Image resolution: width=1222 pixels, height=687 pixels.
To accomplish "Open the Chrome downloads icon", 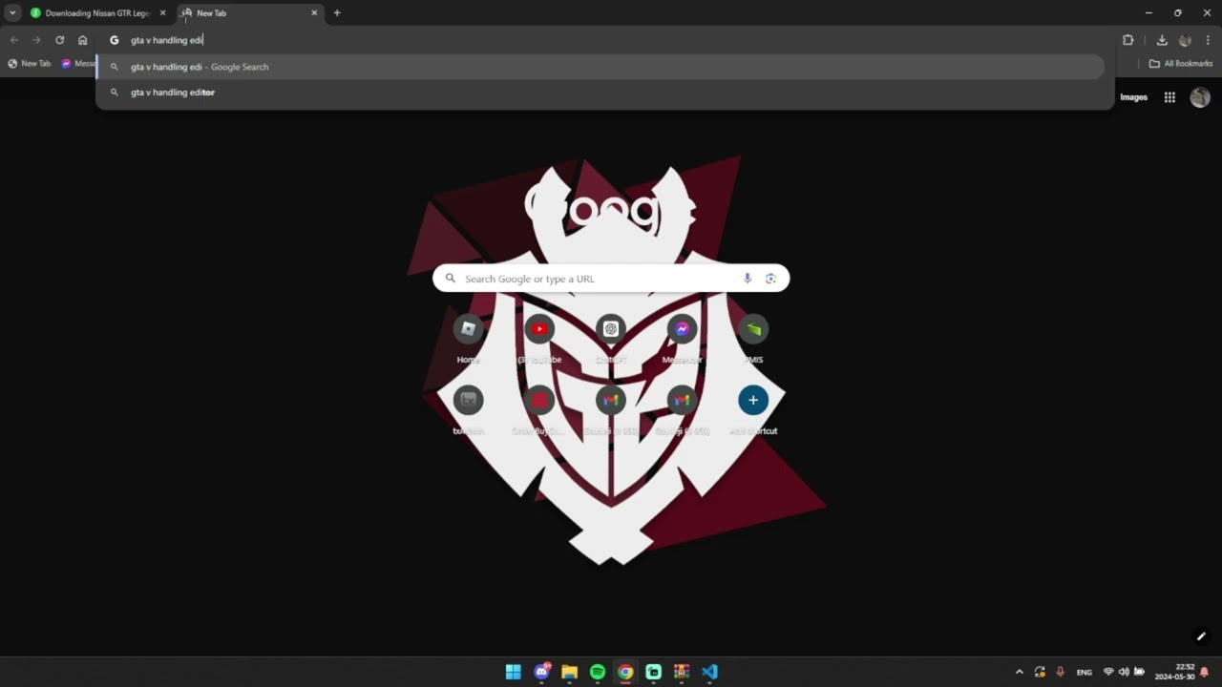I will (x=1162, y=40).
